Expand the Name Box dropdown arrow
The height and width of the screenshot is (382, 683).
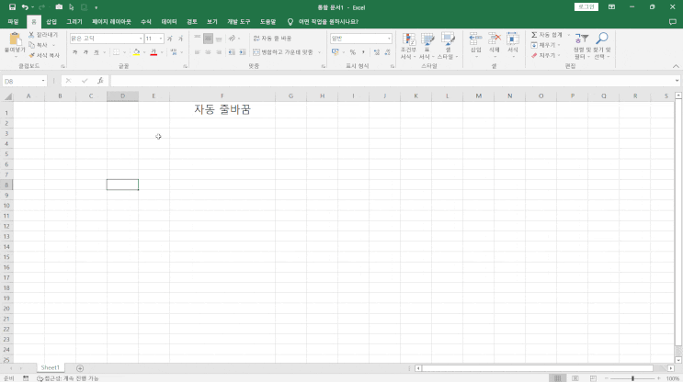click(x=43, y=81)
